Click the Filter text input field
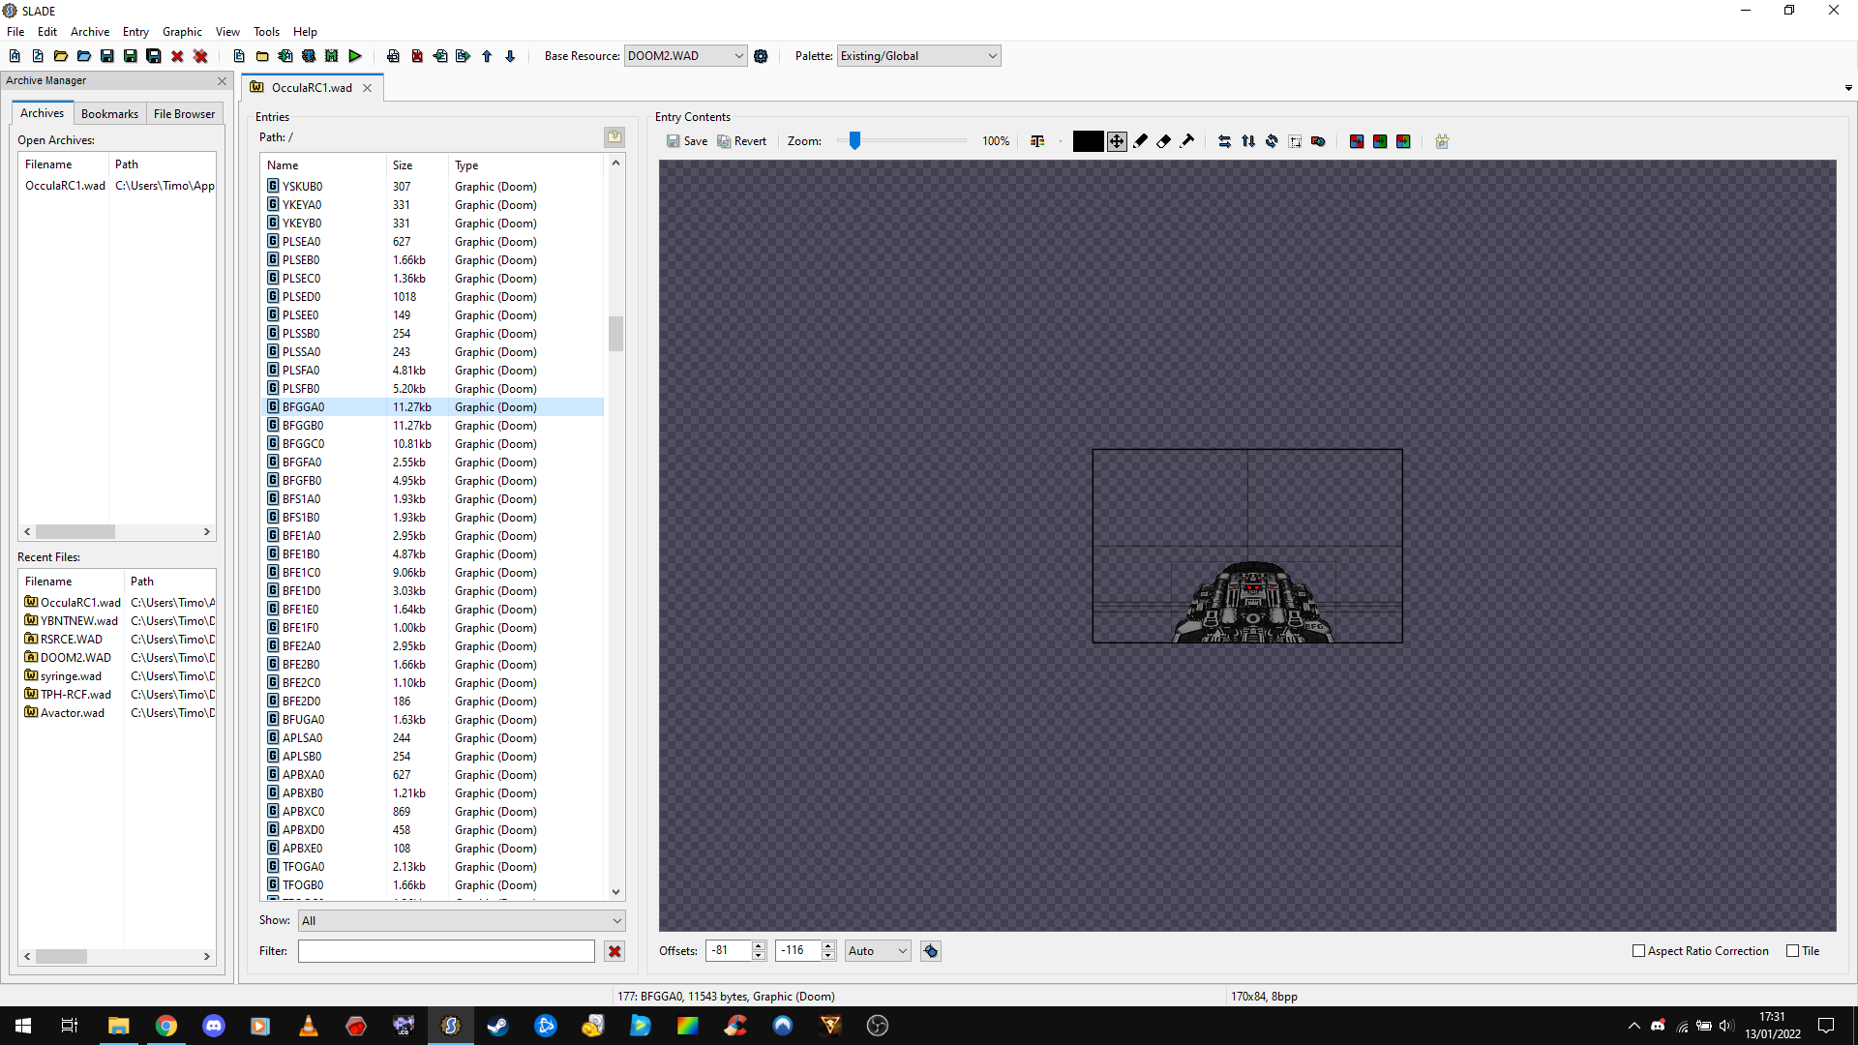Image resolution: width=1858 pixels, height=1045 pixels. pos(446,951)
